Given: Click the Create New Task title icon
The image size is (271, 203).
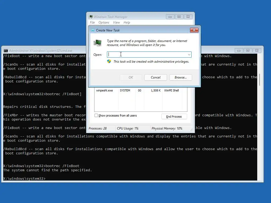Looking at the screenshot, I should (x=93, y=30).
